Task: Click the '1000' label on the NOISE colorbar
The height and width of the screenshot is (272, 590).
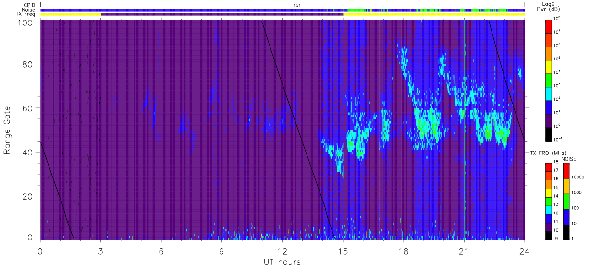Action: pyautogui.click(x=577, y=192)
